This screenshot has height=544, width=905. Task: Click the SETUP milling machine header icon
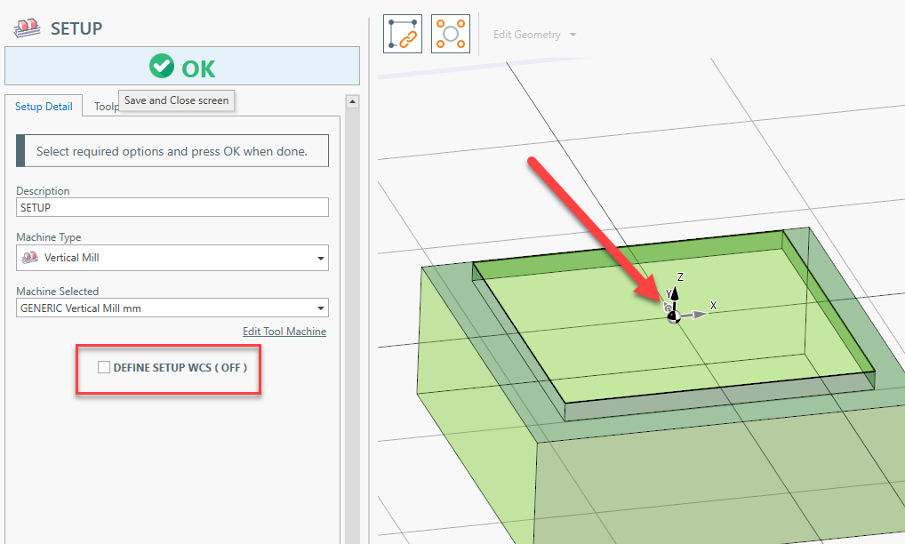pyautogui.click(x=27, y=28)
